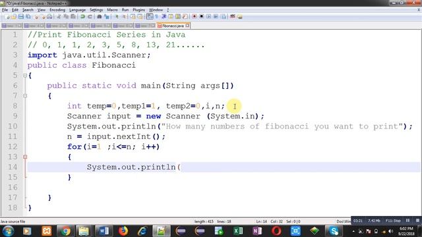Image resolution: width=422 pixels, height=237 pixels.
Task: Stop macro recording with black square icon
Action: pyautogui.click(x=201, y=16)
